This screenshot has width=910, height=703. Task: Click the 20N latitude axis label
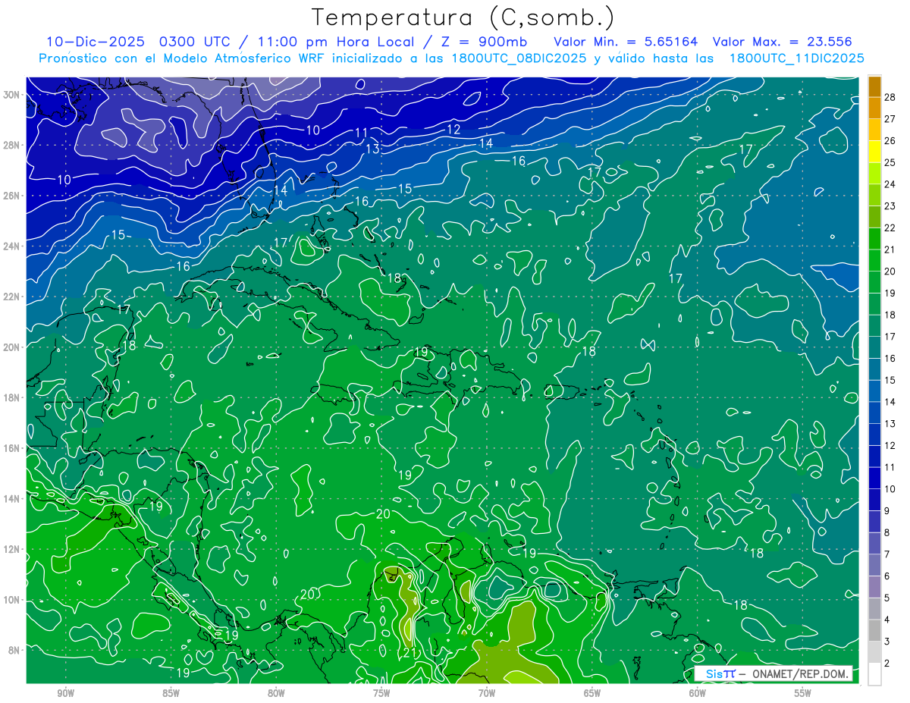11,347
